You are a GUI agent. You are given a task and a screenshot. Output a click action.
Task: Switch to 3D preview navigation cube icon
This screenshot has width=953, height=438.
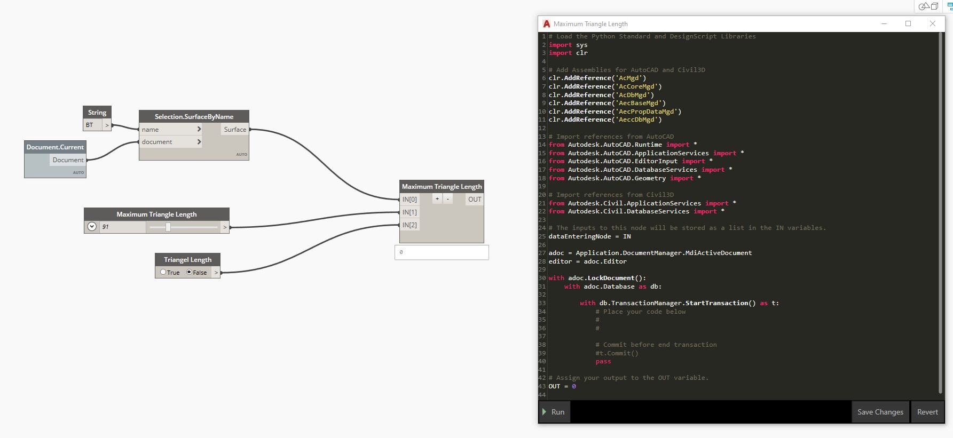click(935, 6)
